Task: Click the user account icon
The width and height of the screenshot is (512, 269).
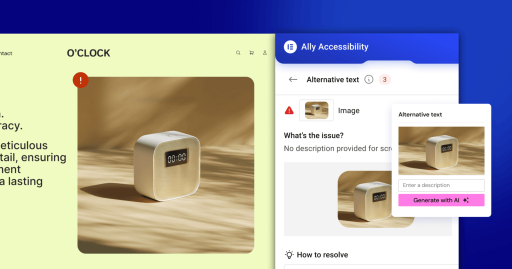Action: click(x=265, y=53)
